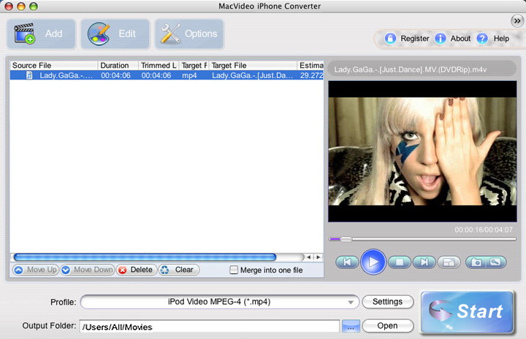526x339 pixels.
Task: Browse for output folder with the ... button
Action: [x=351, y=327]
